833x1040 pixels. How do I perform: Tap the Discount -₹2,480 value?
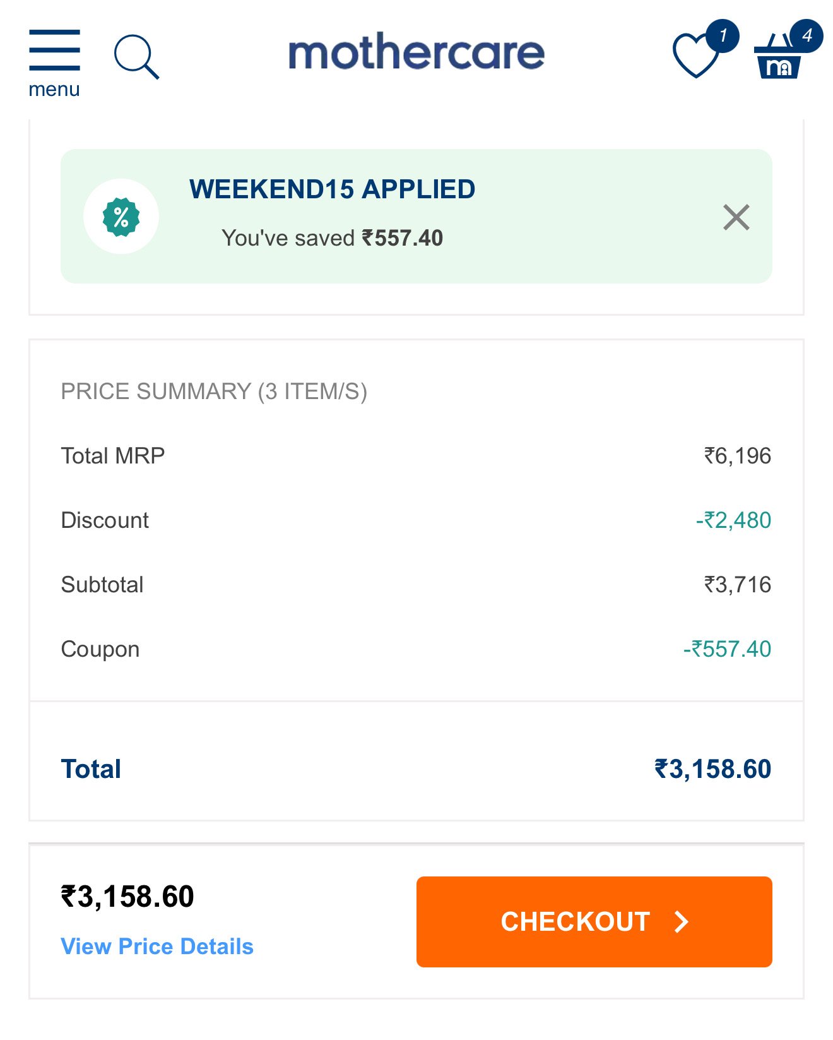point(733,520)
